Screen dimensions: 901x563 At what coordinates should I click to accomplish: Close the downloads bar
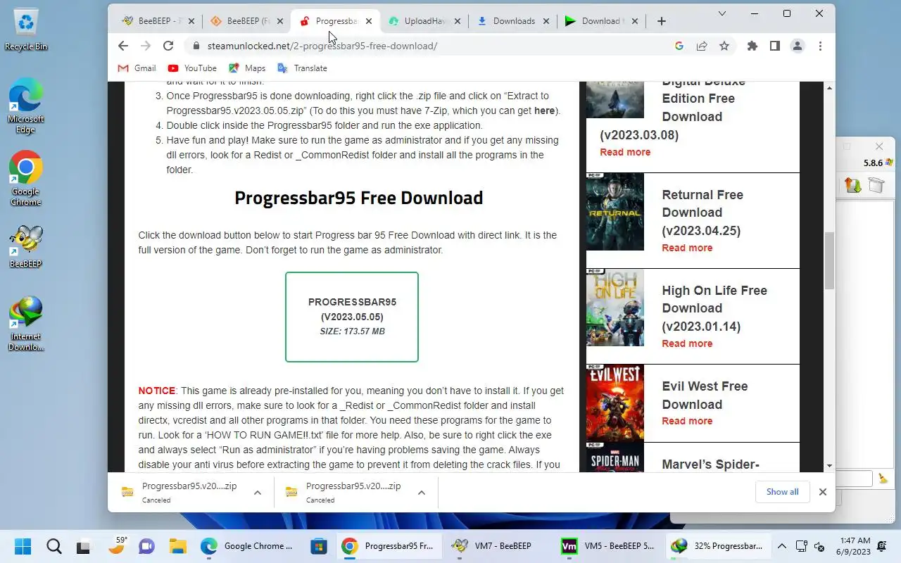[x=822, y=492]
